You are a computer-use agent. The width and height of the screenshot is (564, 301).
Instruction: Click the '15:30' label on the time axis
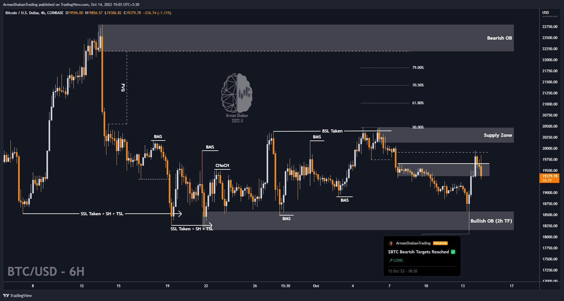[x=285, y=286]
